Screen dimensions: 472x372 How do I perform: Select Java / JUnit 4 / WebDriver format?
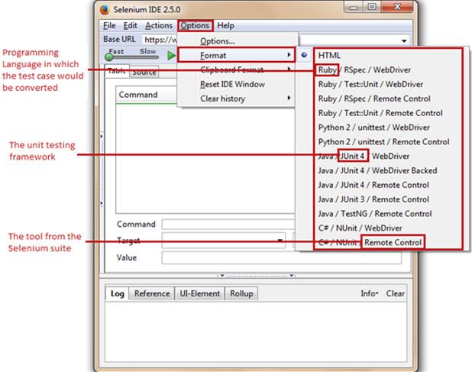[x=364, y=156]
